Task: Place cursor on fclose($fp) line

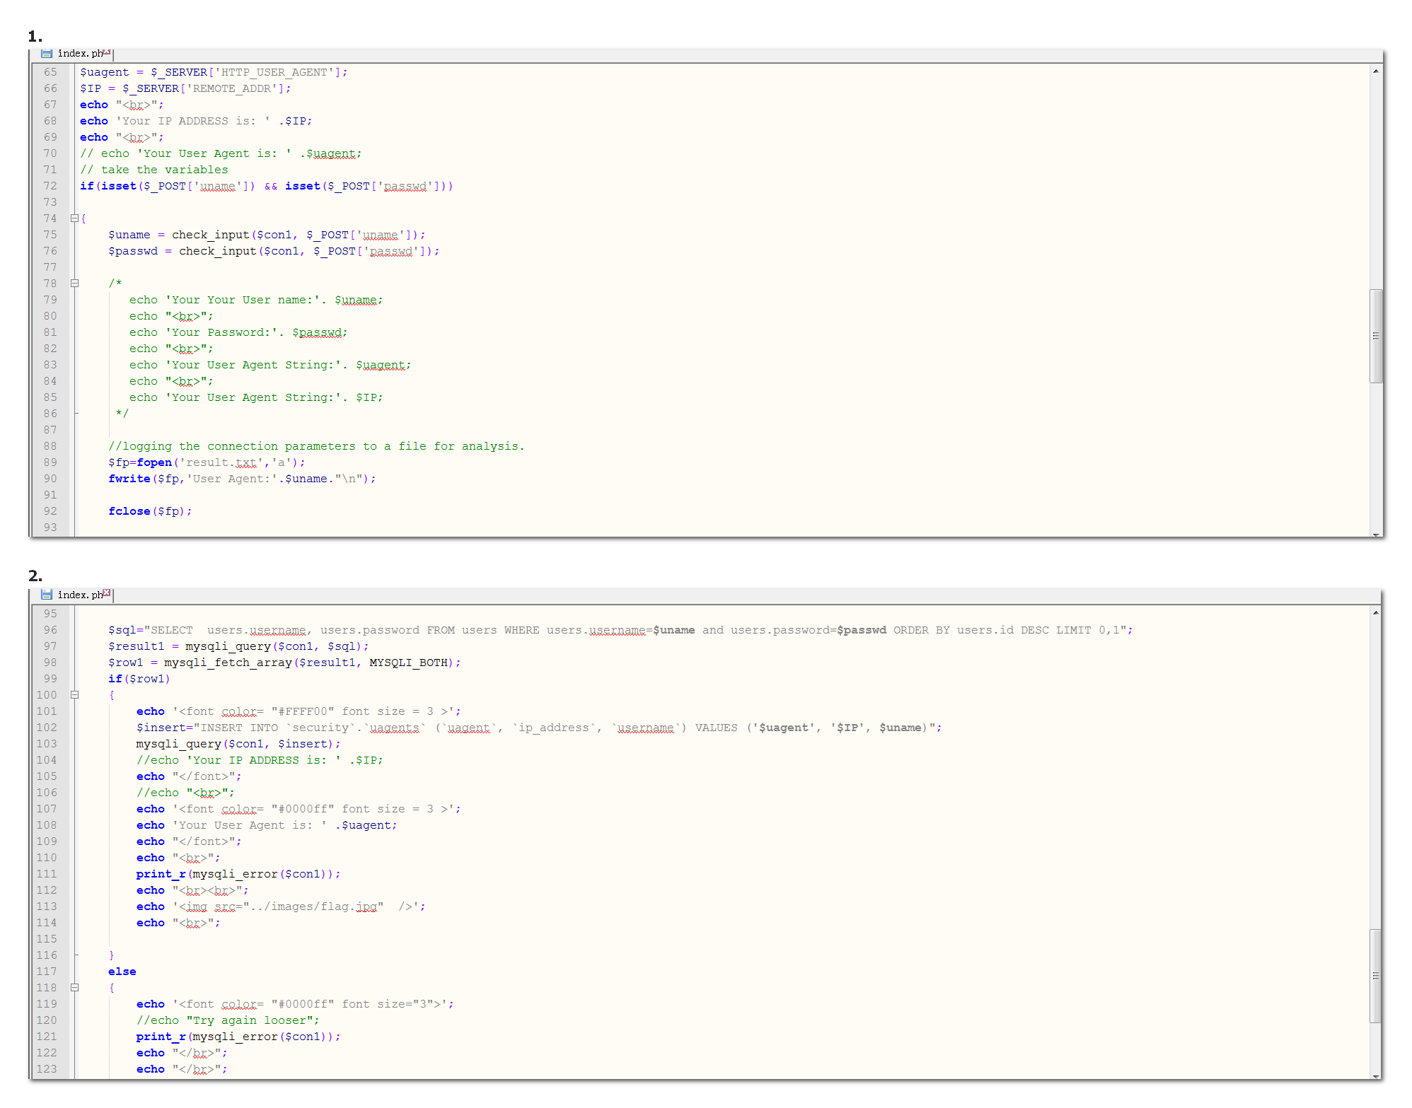Action: [x=150, y=511]
